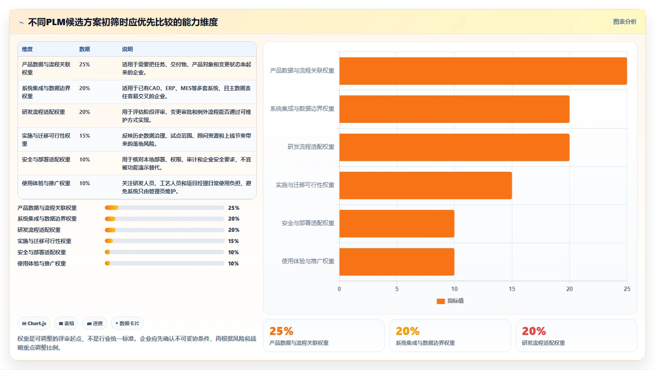Click the 研发流程适配权重 chart bar

[x=454, y=147]
